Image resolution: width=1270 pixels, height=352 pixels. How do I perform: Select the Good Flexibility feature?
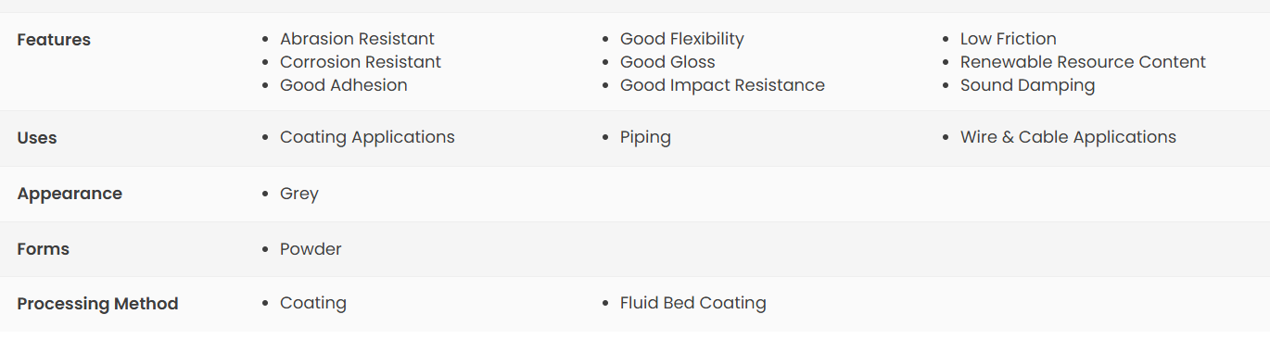coord(682,39)
